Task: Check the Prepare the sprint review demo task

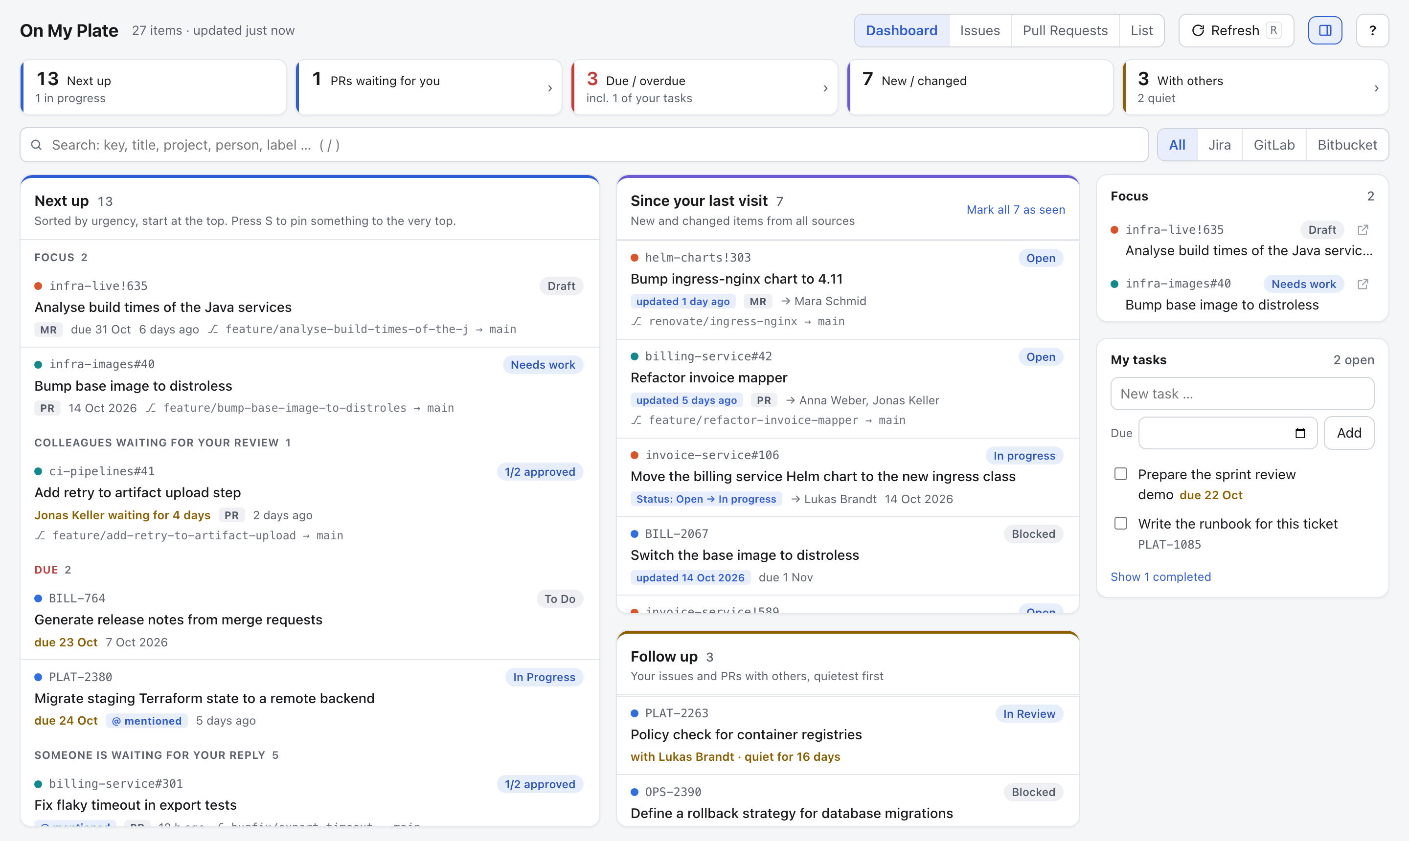Action: [x=1120, y=474]
